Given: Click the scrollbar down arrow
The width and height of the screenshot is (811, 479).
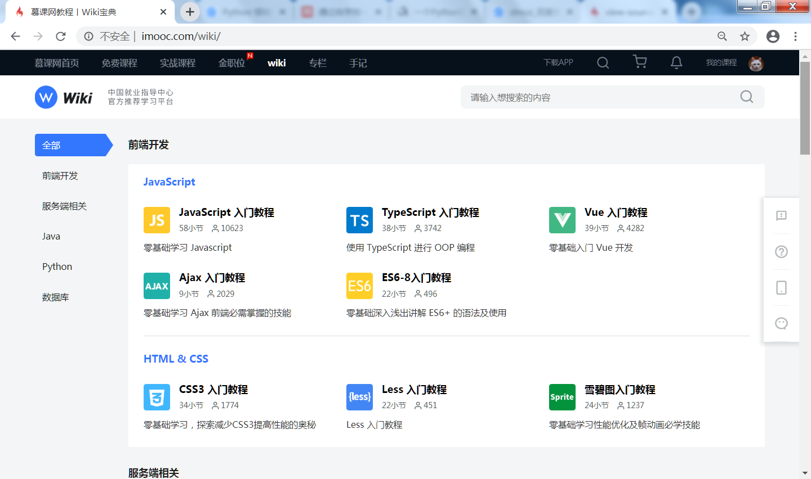Looking at the screenshot, I should (x=805, y=473).
